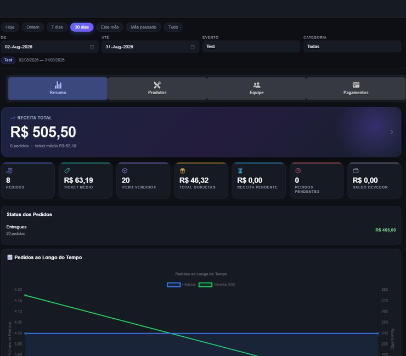Viewport: 406px width, 356px height.
Task: Toggle Receita series via green legend swatch
Action: pyautogui.click(x=205, y=285)
